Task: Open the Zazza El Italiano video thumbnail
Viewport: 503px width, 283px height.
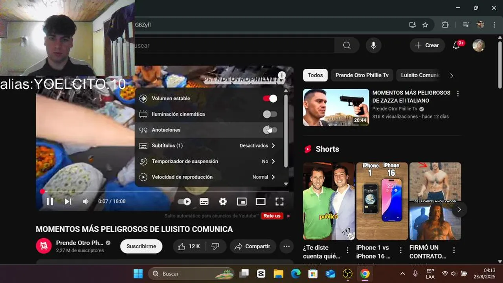Action: (x=336, y=107)
